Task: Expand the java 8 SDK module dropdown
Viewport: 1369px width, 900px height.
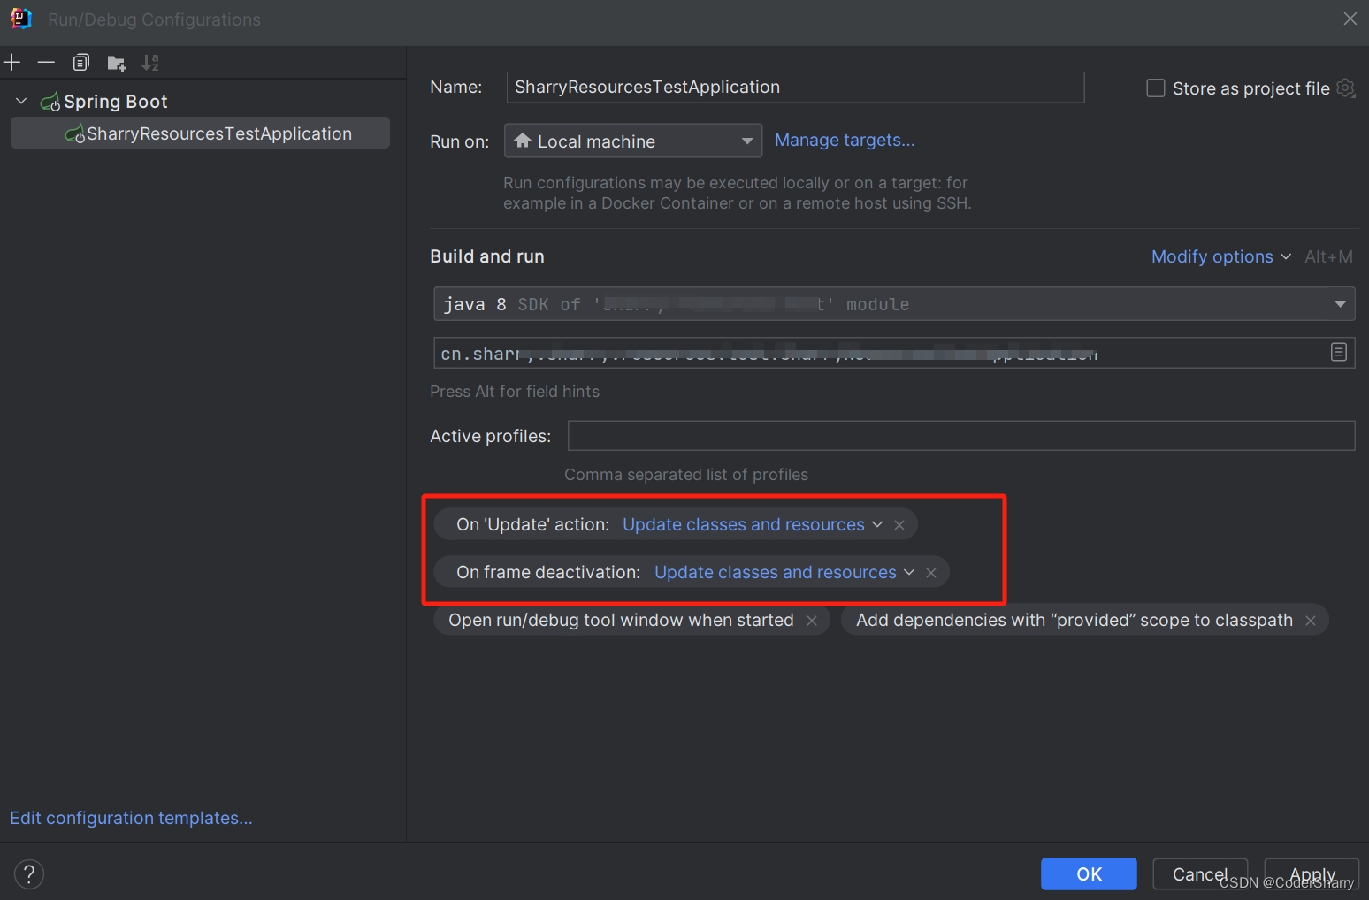Action: [894, 304]
